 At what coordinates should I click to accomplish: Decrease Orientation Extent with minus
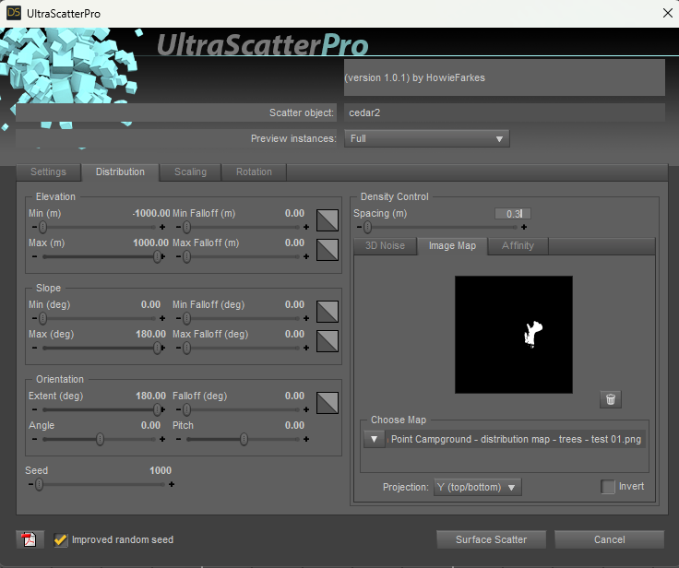click(x=34, y=409)
